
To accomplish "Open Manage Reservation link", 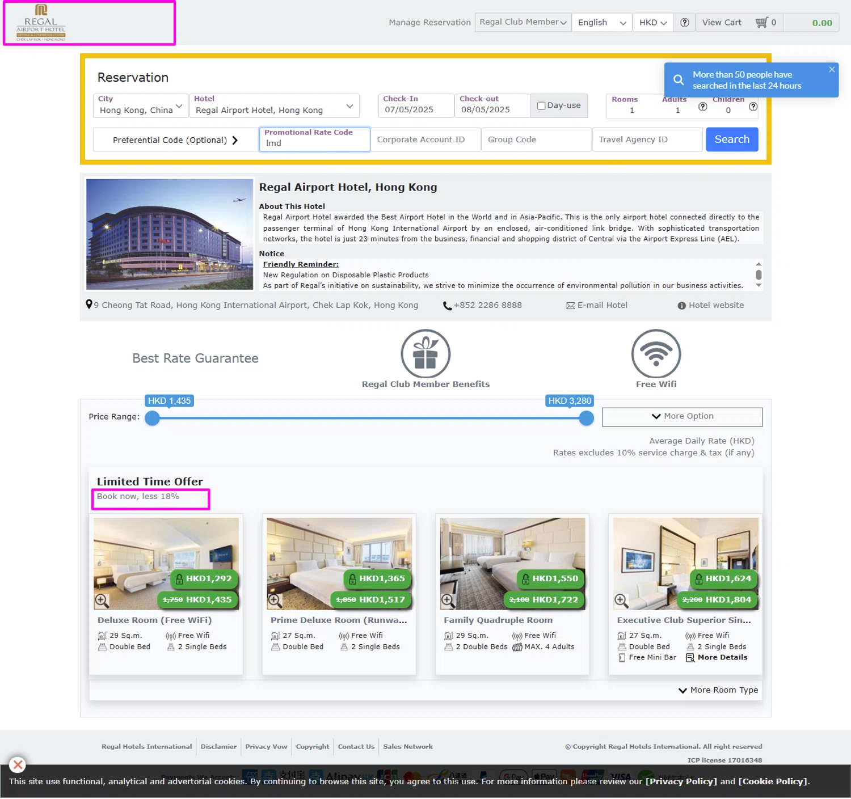I will click(x=429, y=23).
